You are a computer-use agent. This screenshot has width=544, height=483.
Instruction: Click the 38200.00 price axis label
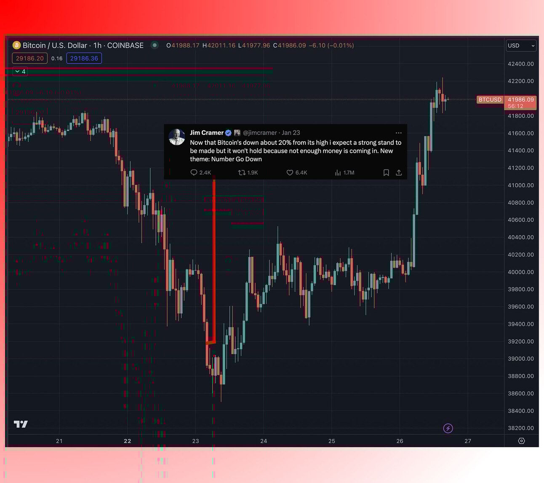(x=521, y=428)
